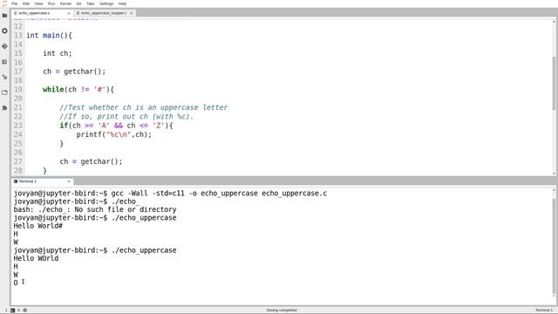The height and width of the screenshot is (314, 558).
Task: Click the file icon on echo_uppercase.c tab
Action: pos(16,13)
